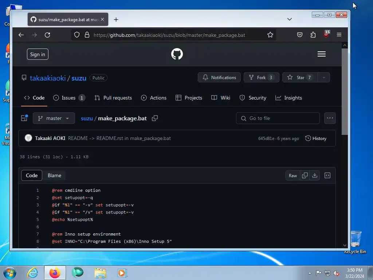The height and width of the screenshot is (280, 373).
Task: Open the Firefox extensions menu
Action: [313, 35]
